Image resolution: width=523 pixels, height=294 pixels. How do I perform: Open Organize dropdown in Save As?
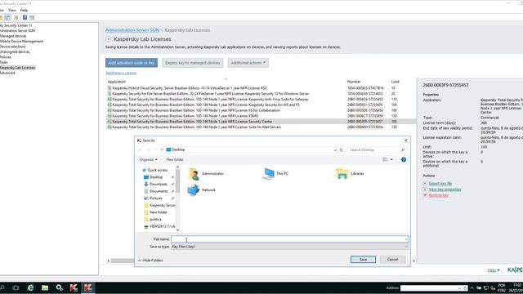[148, 160]
